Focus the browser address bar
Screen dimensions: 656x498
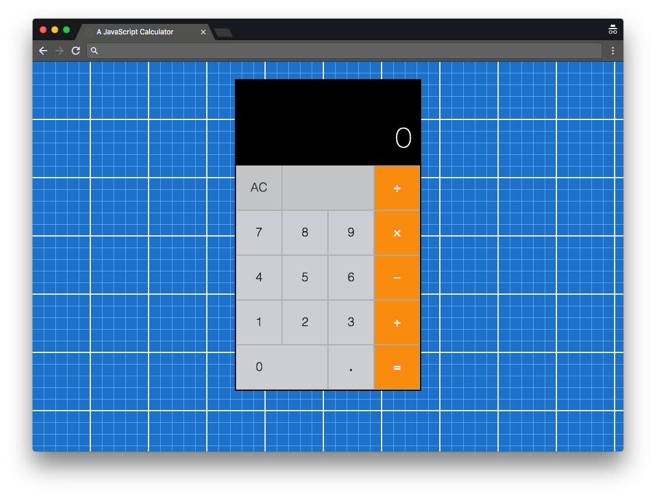pos(344,51)
